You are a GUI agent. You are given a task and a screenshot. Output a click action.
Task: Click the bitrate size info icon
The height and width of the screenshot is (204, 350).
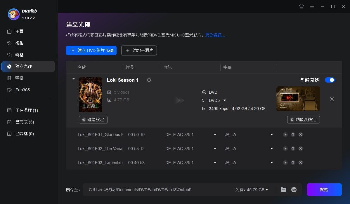[x=204, y=109]
